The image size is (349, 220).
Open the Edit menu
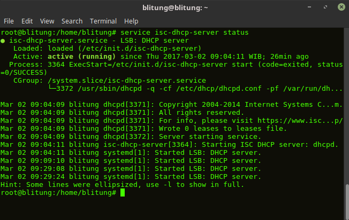coord(27,21)
